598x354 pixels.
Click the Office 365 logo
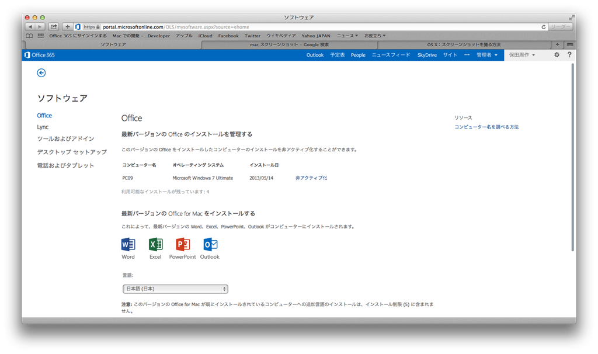click(x=40, y=55)
